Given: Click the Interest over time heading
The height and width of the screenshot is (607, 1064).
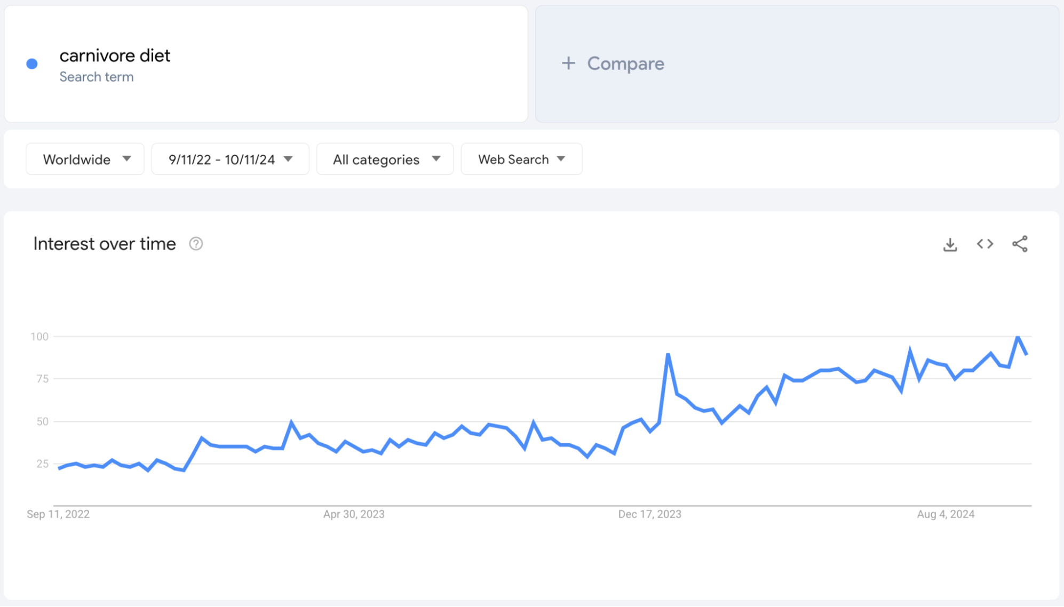Looking at the screenshot, I should point(105,244).
